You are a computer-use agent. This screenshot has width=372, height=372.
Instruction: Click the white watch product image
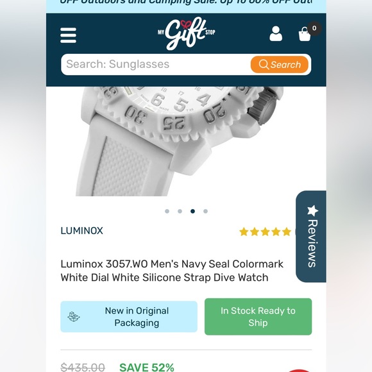tap(180, 141)
